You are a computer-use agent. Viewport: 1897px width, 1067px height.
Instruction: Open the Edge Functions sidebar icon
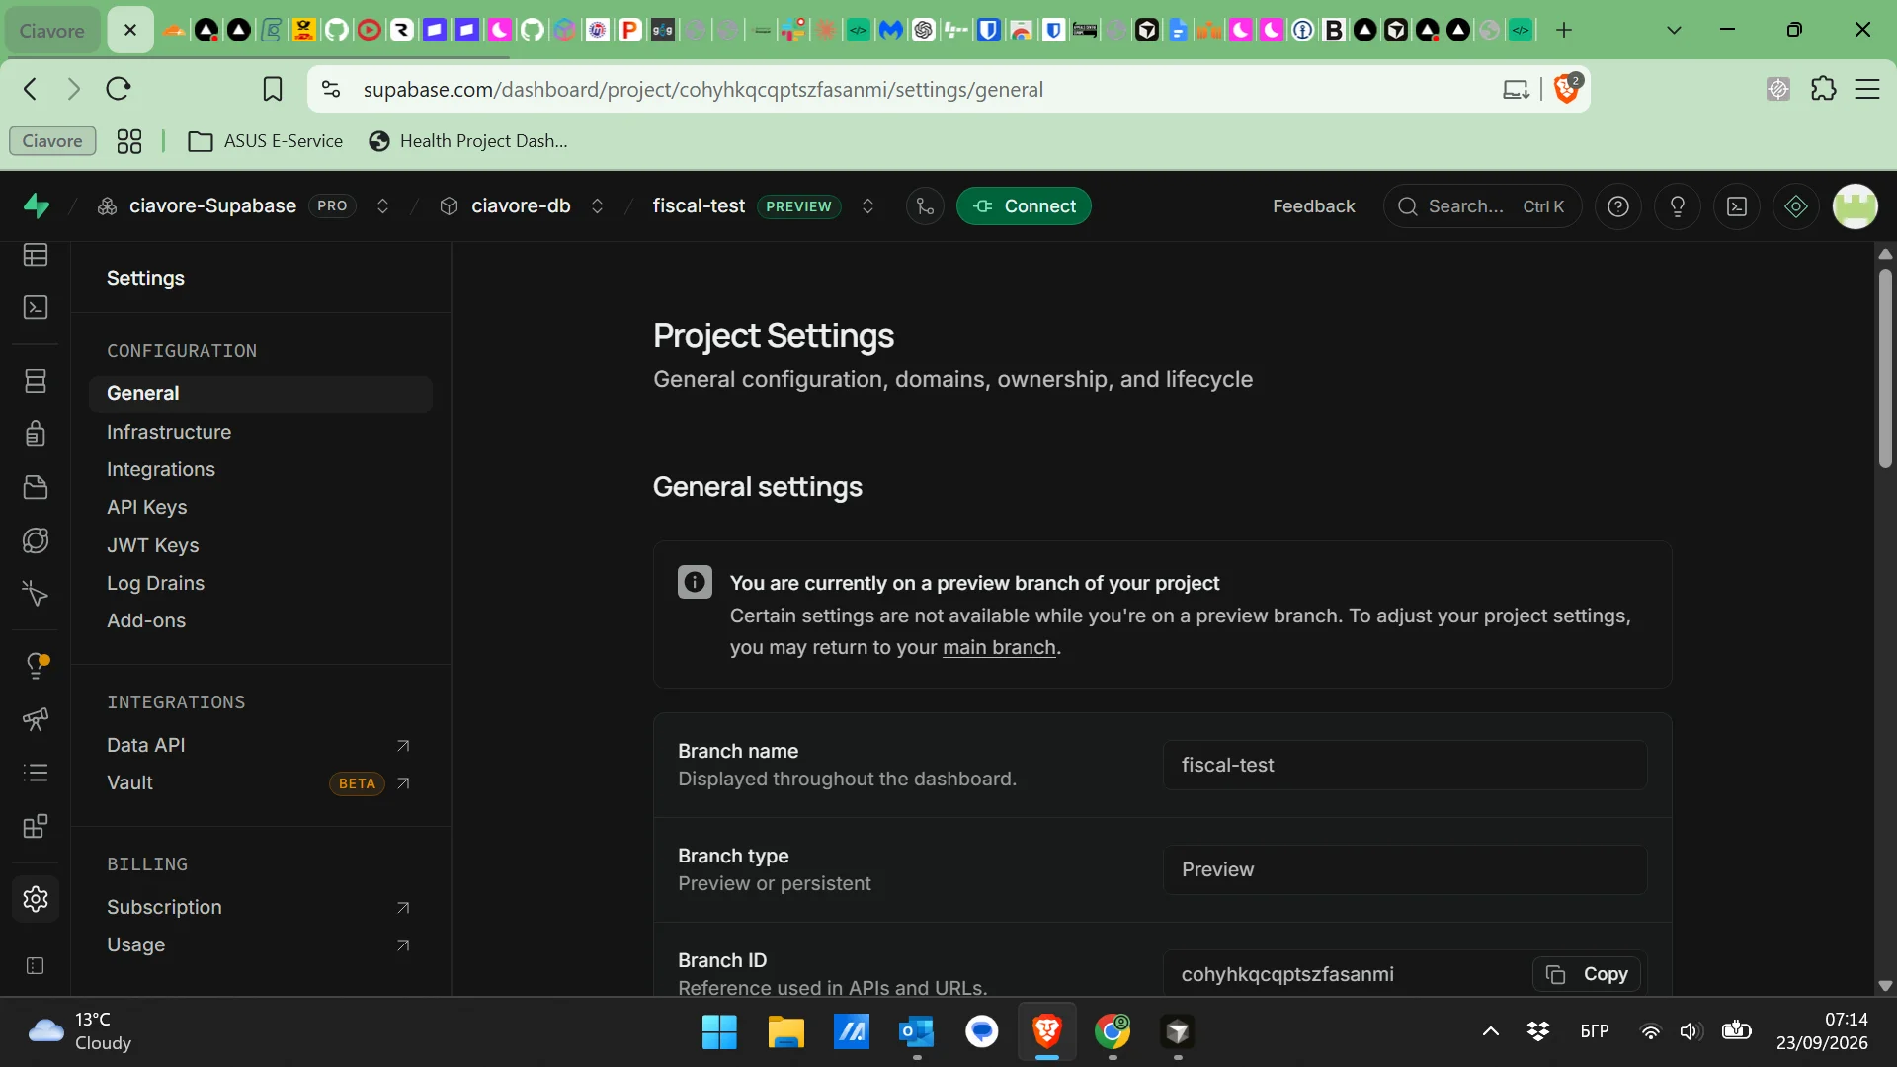pyautogui.click(x=36, y=540)
